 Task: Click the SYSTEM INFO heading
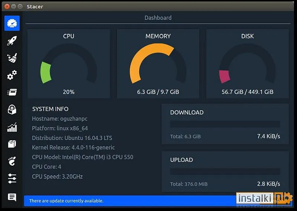click(x=50, y=109)
